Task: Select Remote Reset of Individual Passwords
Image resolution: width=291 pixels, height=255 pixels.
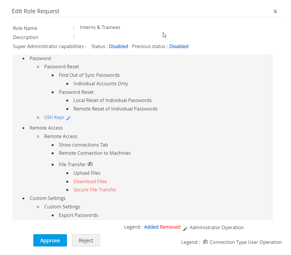Action: pyautogui.click(x=116, y=109)
